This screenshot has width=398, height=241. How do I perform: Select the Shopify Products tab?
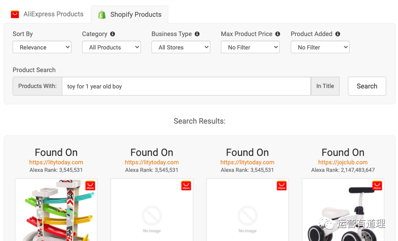[x=130, y=15]
